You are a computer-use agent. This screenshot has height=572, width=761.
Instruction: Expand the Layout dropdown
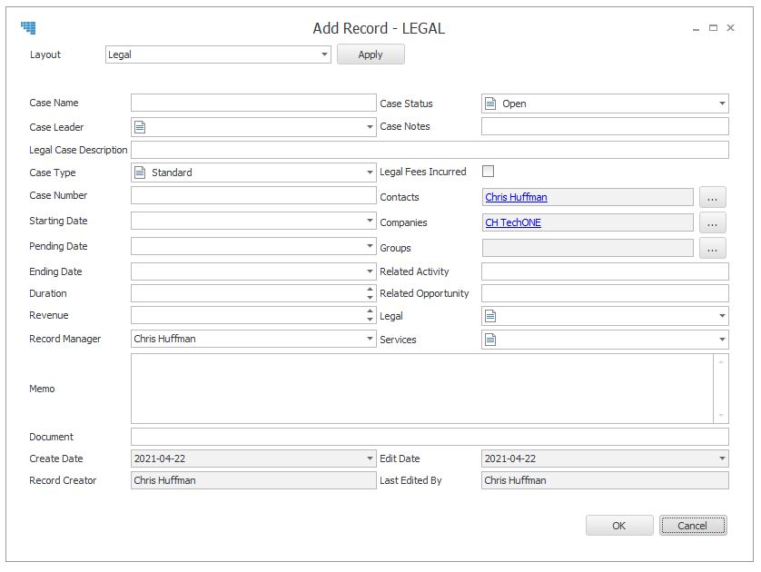click(324, 54)
